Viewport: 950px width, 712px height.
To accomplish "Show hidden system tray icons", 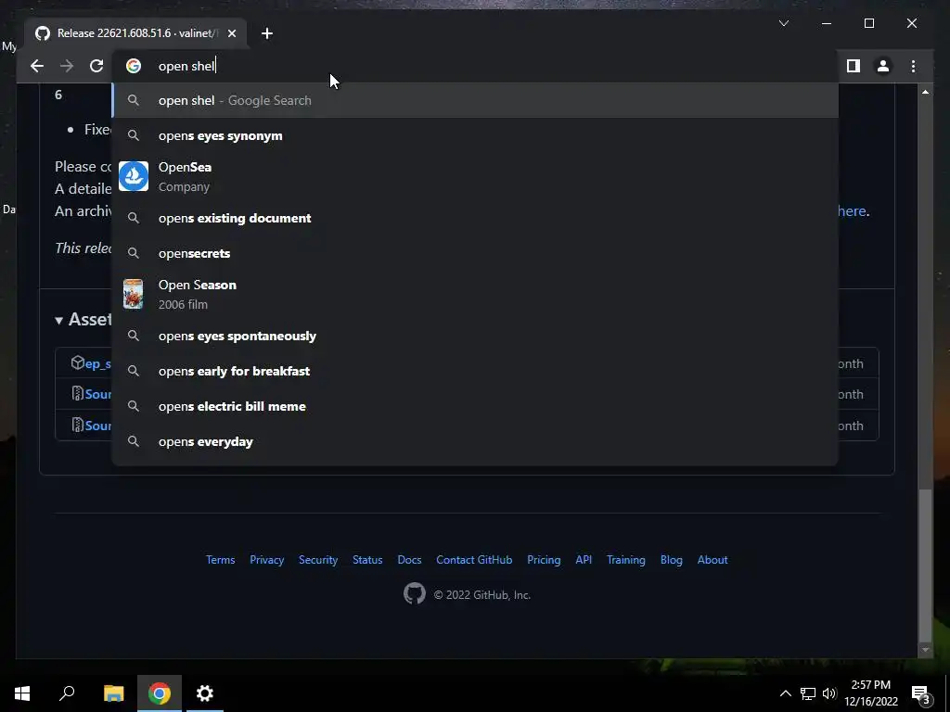I will point(785,693).
